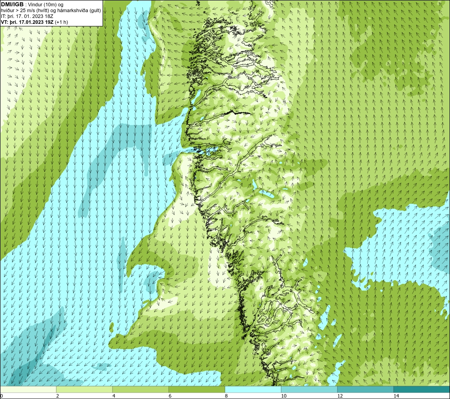Click the "14" scale label
The image size is (450, 399).
(396, 396)
